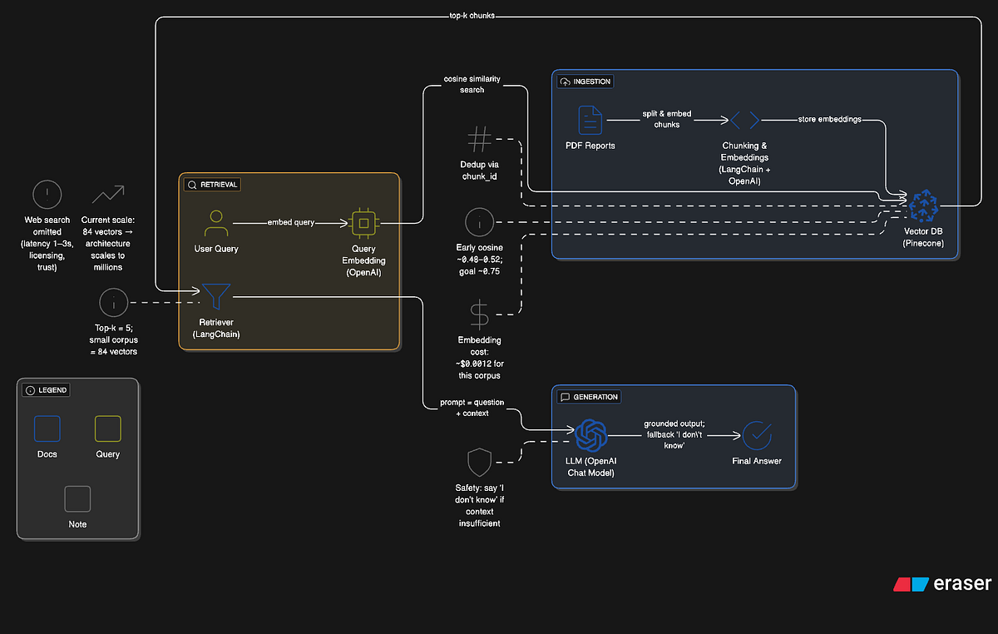Click the 'Query Embedding (OpenAI)' label
Viewport: 998px width, 634px height.
pyautogui.click(x=363, y=260)
